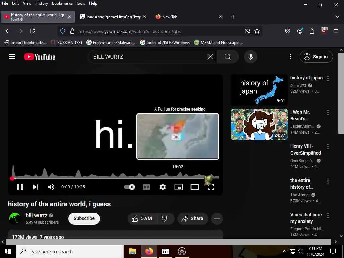This screenshot has height=258, width=344.
Task: Subscribe to bill wurtz
Action: pyautogui.click(x=84, y=218)
